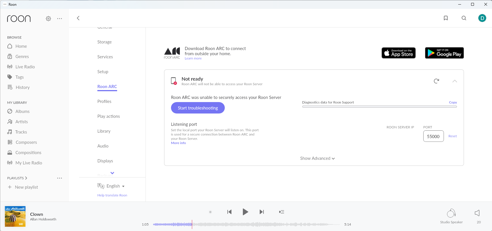Viewport: 492px width, 231px height.
Task: Open search magnifier icon
Action: click(464, 18)
